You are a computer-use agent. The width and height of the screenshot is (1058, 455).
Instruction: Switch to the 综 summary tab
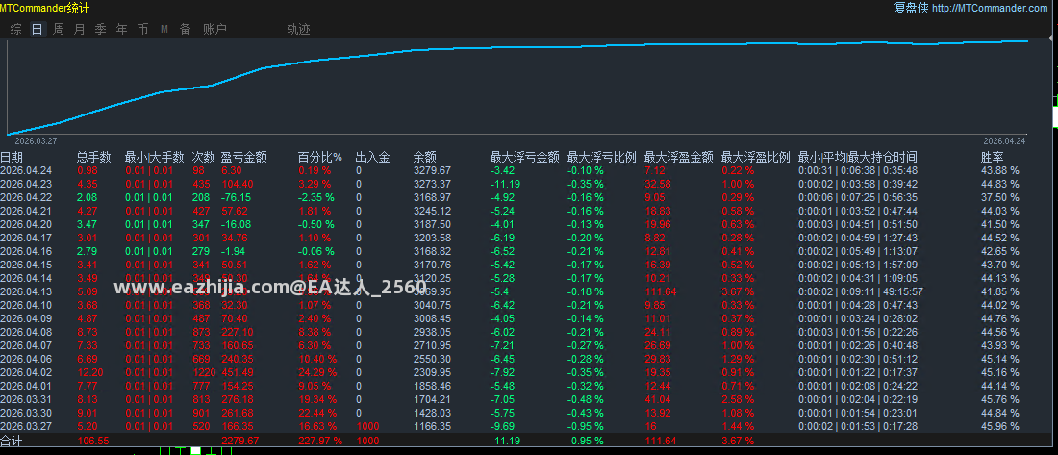[x=16, y=29]
